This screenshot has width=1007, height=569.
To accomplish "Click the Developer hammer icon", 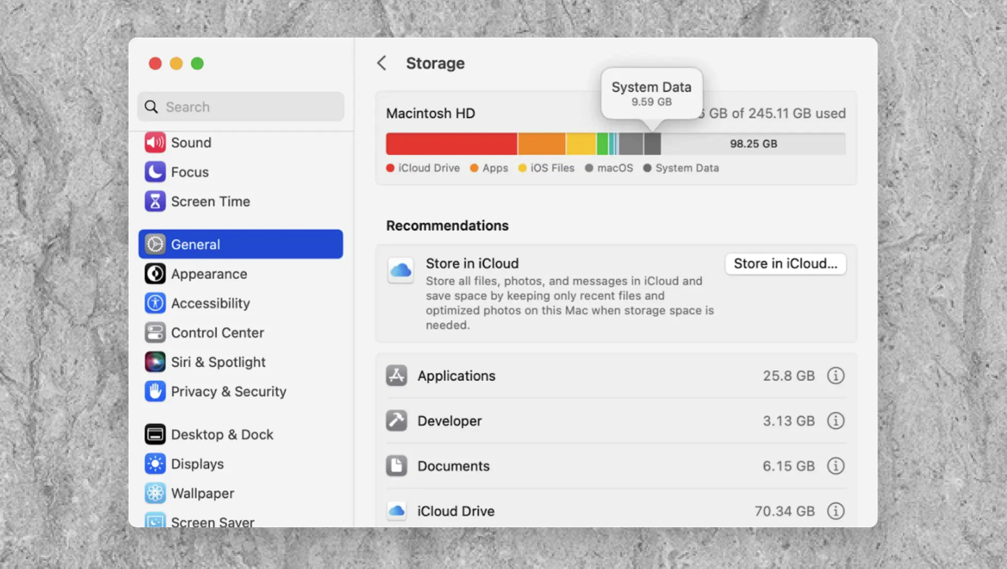I will pos(397,420).
